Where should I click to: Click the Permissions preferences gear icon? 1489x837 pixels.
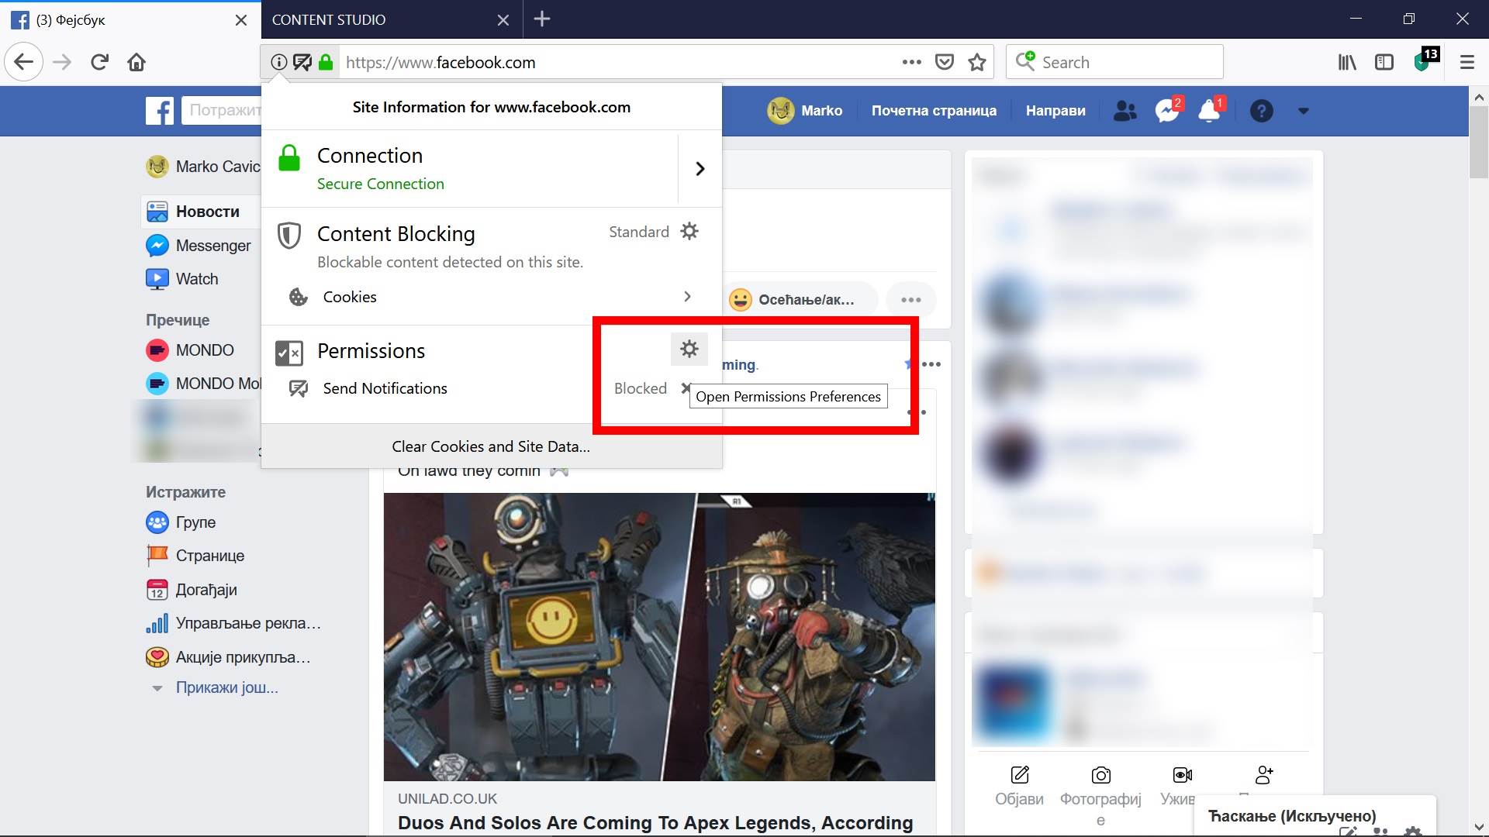(x=689, y=350)
